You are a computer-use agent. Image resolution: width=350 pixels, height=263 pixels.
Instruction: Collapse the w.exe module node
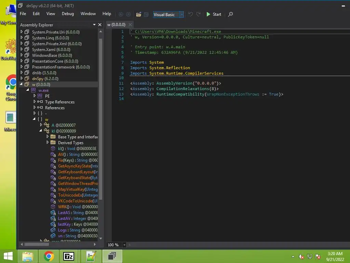pos(28,90)
